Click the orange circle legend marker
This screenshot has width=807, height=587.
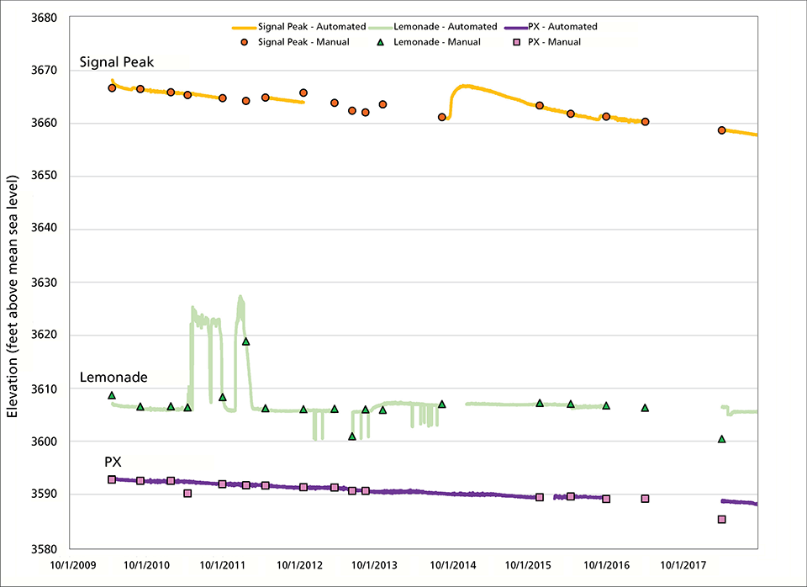pos(245,42)
